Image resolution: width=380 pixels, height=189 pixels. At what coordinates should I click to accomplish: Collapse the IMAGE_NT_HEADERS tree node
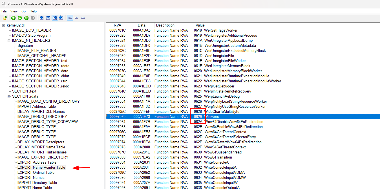click(9, 41)
